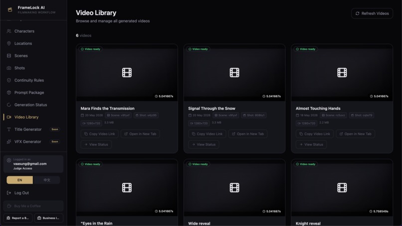Click the arrow icon in Almost Touching Hands View Status
Screen dimensions: 402x226
point(301,144)
